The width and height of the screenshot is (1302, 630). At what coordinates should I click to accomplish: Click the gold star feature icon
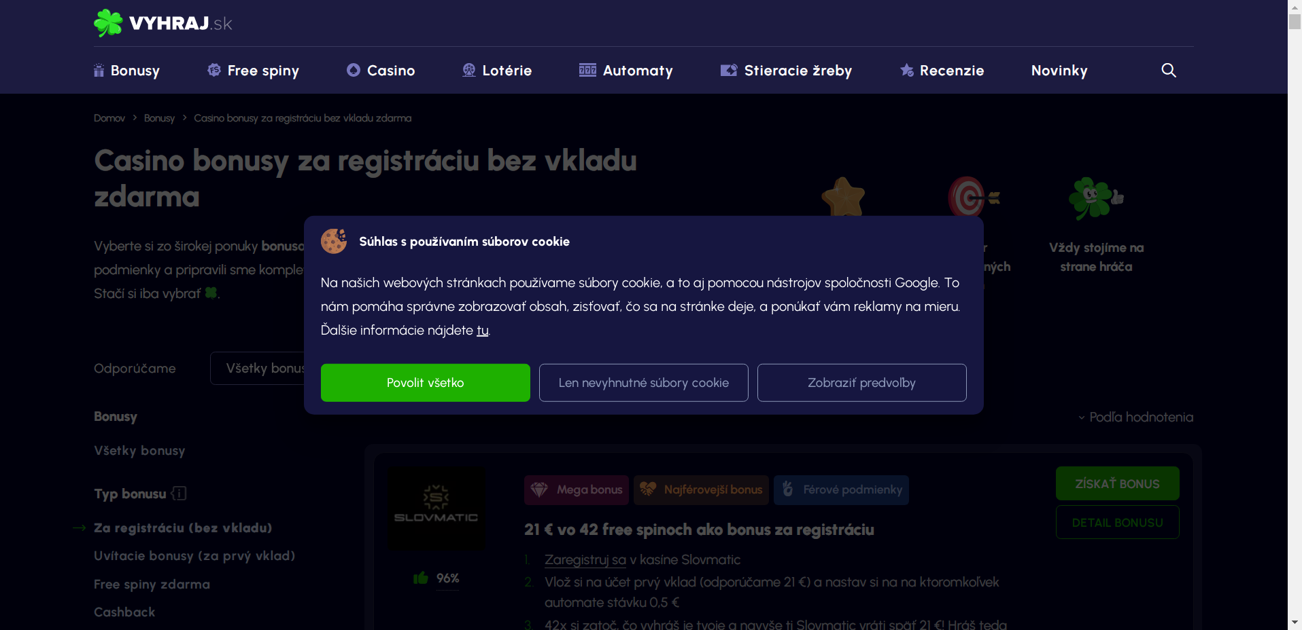[x=843, y=197]
